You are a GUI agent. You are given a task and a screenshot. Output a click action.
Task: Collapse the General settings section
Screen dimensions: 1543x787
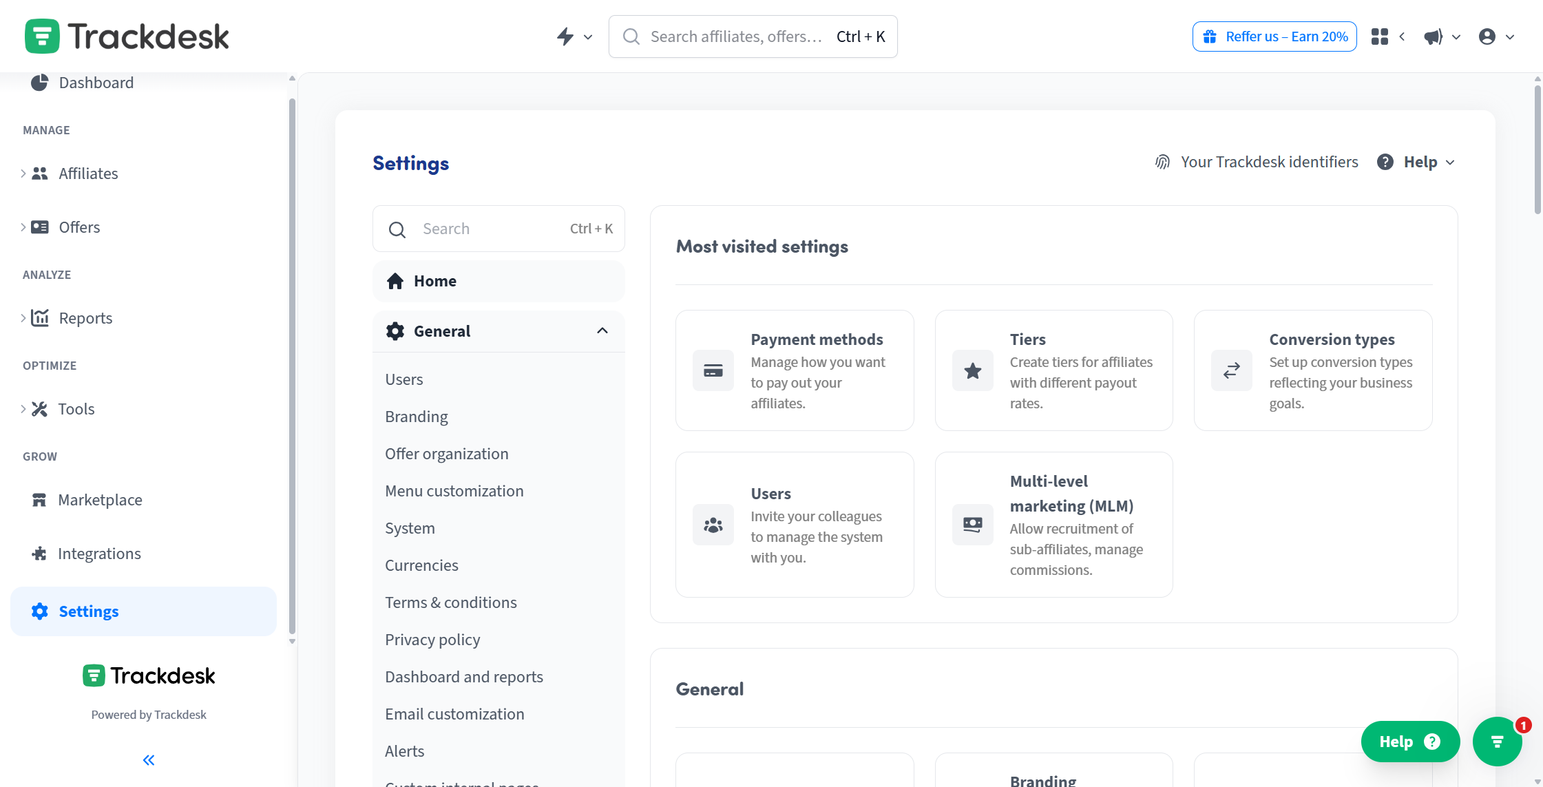pyautogui.click(x=602, y=330)
